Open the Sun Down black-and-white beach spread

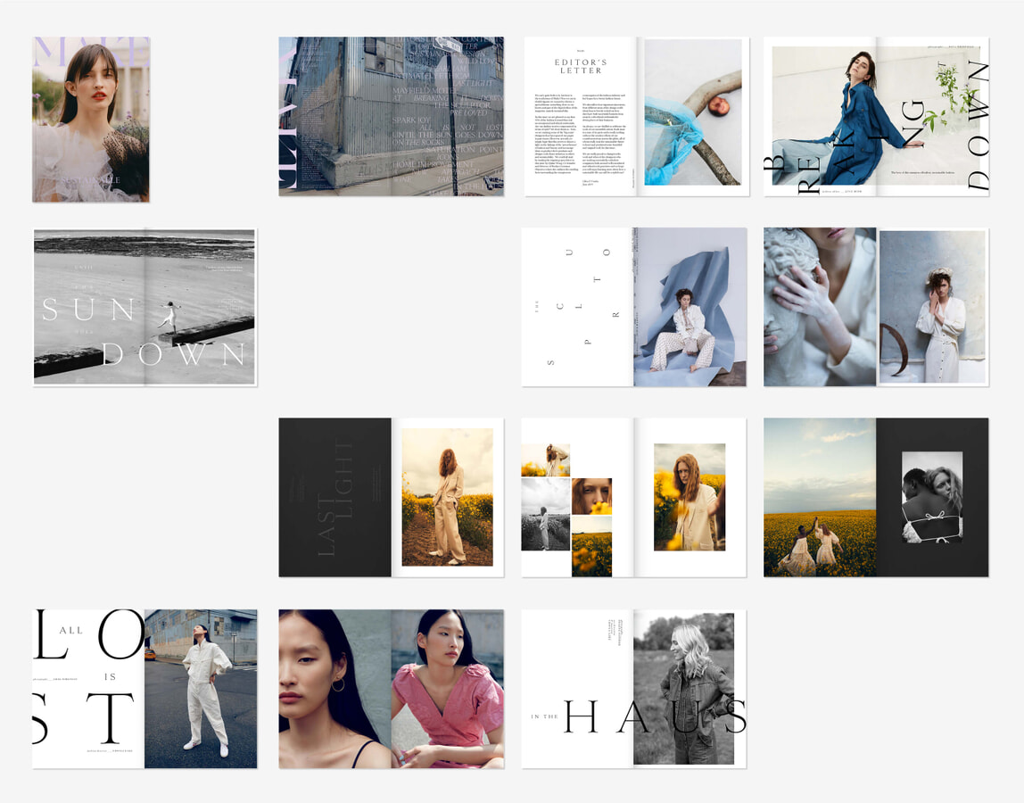coord(145,307)
